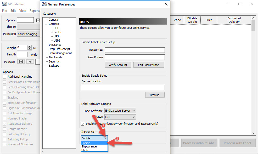The width and height of the screenshot is (258, 154).
Task: Go to previous package button
Action: (x=30, y=62)
